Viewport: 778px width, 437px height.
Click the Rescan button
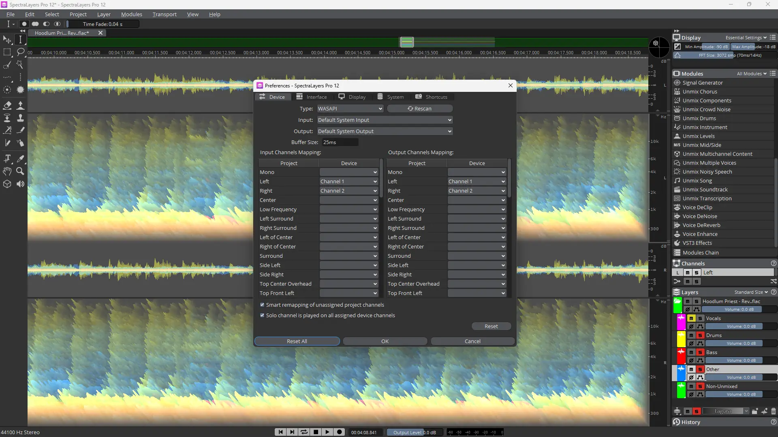pyautogui.click(x=419, y=108)
